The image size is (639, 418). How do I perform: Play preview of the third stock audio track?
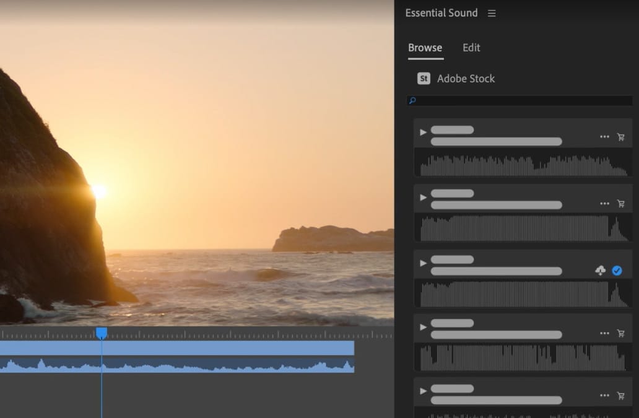[424, 263]
